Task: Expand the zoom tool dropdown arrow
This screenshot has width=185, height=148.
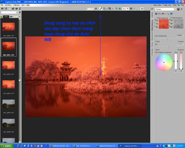Action: pos(107,8)
